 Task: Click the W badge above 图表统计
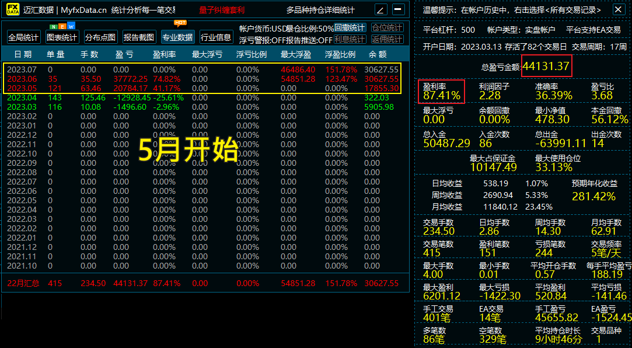coord(71,26)
